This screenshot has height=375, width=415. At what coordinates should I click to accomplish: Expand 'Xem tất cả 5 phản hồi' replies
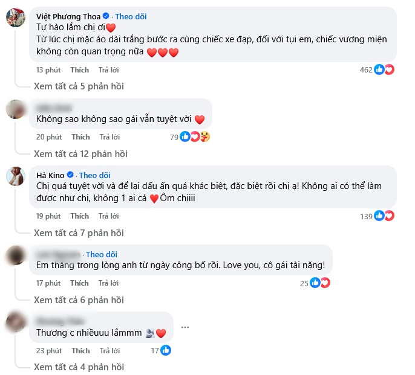[x=79, y=86]
